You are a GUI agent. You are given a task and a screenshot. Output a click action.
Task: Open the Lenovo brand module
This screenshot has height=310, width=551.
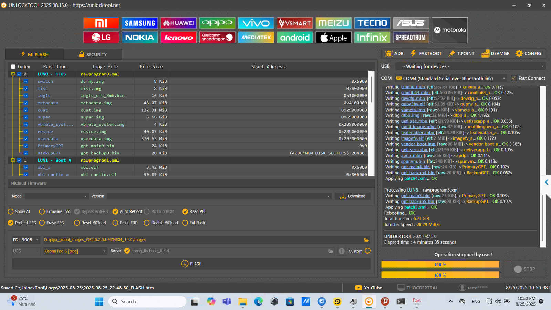click(x=179, y=37)
